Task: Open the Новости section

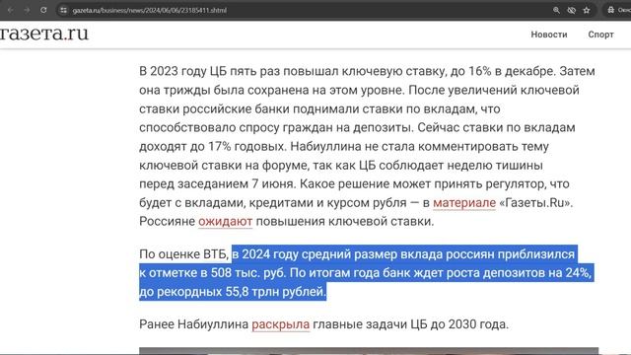Action: click(x=549, y=35)
